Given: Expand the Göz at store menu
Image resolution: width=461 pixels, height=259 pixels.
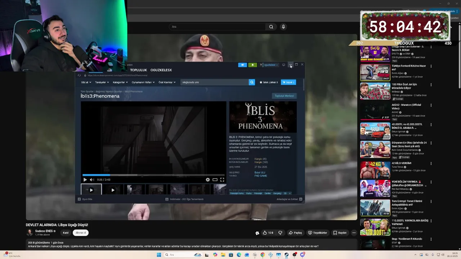Looking at the screenshot, I should [x=86, y=82].
